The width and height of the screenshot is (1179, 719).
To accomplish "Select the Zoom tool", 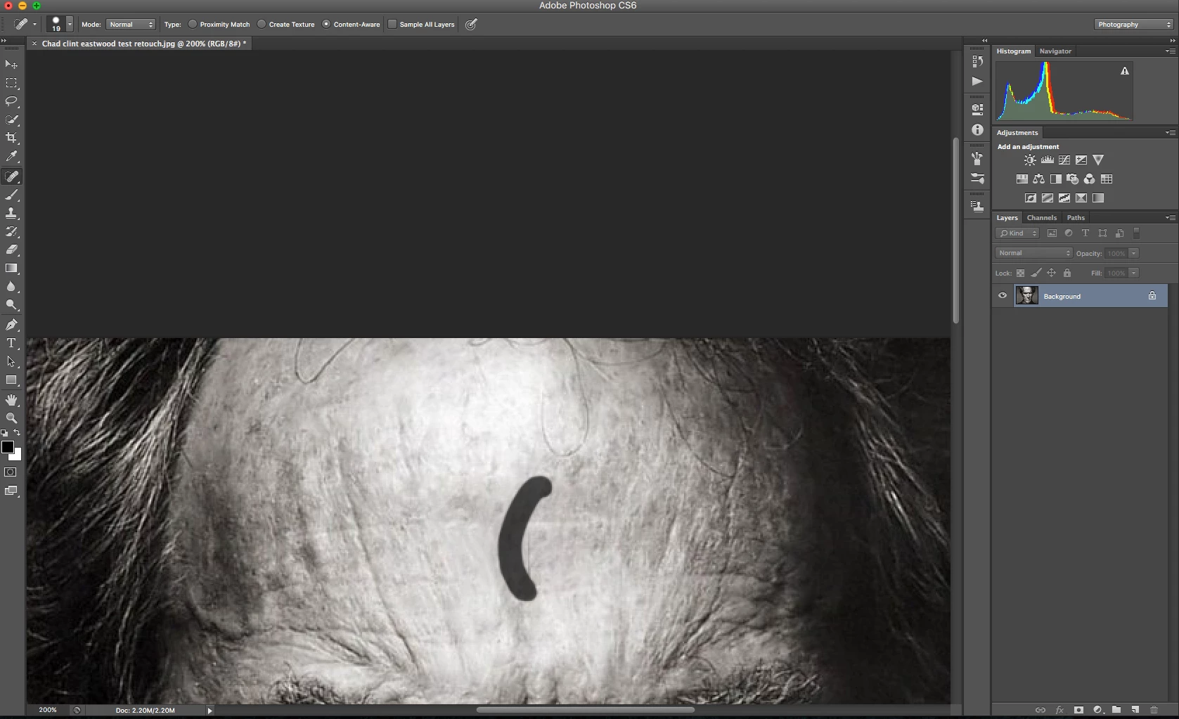I will [x=12, y=418].
